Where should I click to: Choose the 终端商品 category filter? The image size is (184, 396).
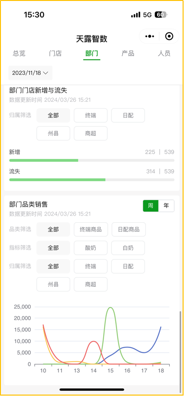point(91,229)
